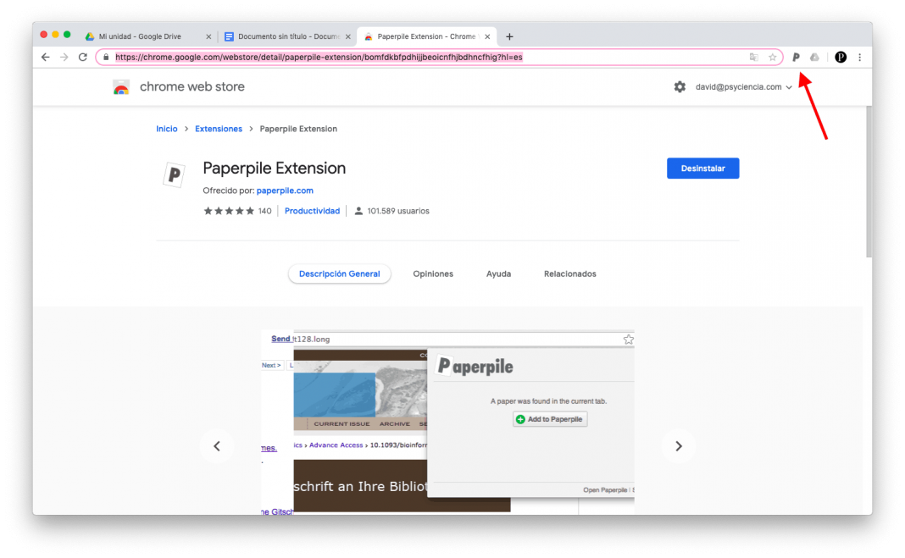Screen dimensions: 905x558
Task: Switch to Mi unidad - Google Drive tab
Action: [148, 36]
